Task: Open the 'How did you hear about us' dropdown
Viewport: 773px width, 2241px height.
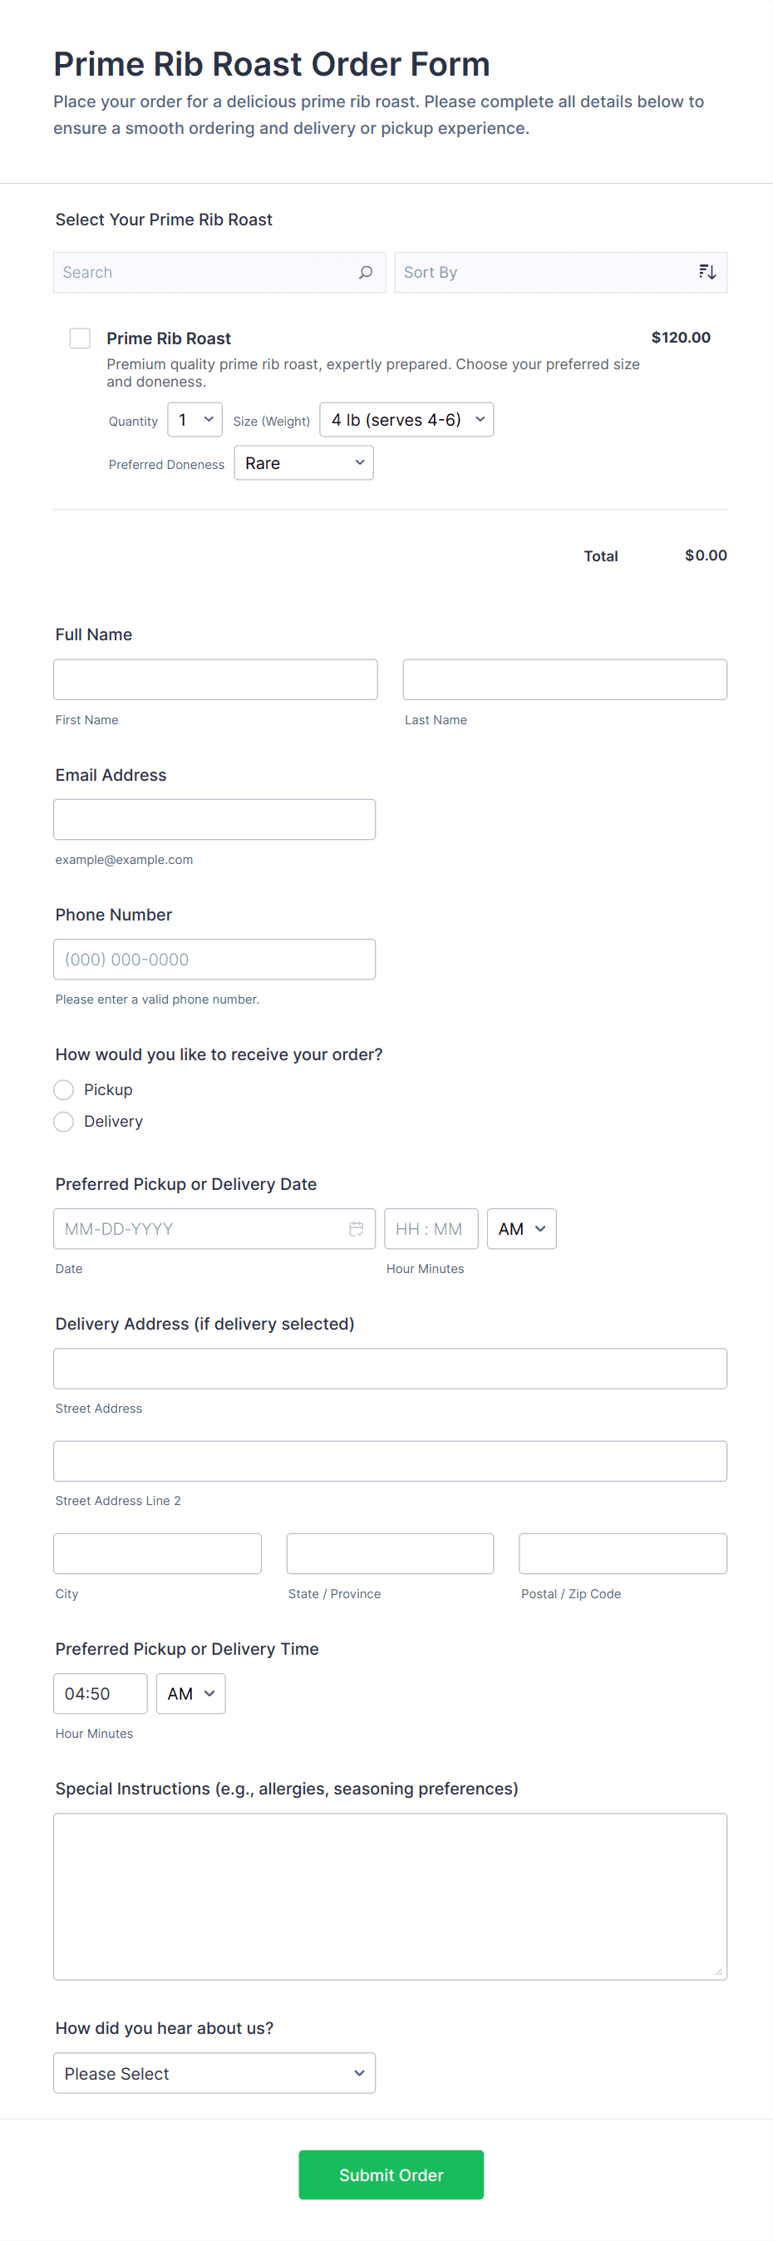Action: 214,2073
